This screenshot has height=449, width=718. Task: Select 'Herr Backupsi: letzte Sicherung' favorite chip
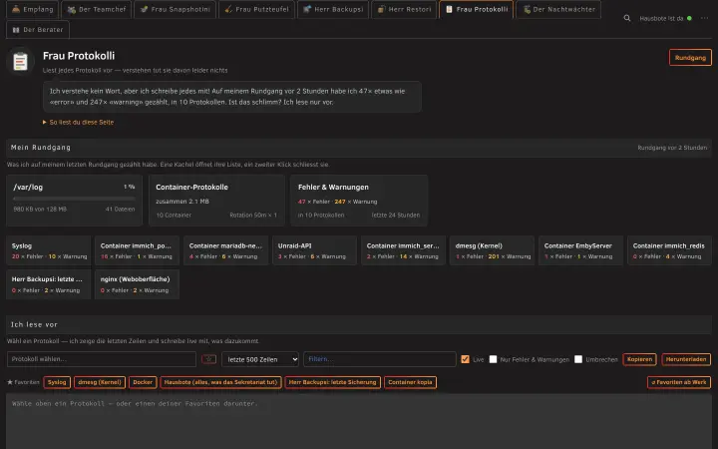pos(332,382)
